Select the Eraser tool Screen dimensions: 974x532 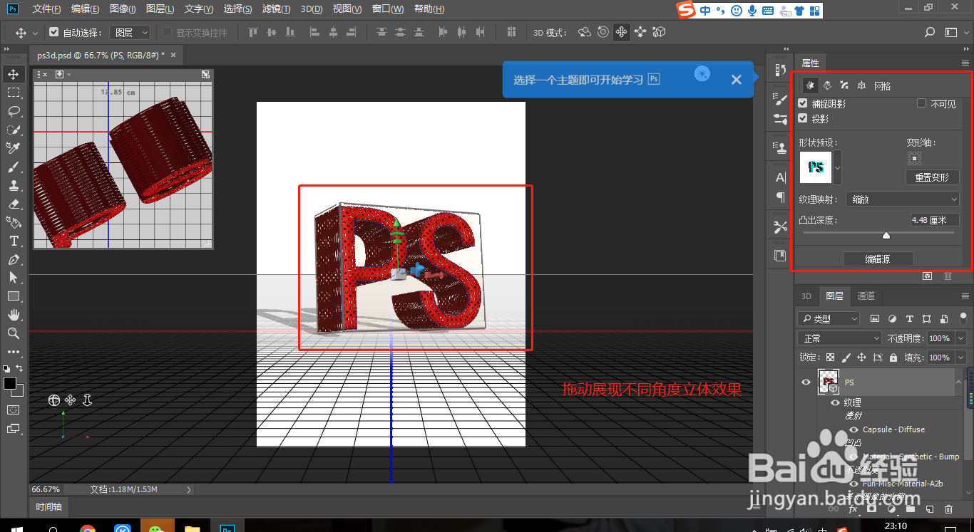tap(14, 204)
